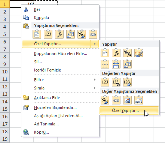
Task: Click Values and Source Formatting 123 brush icon
Action: coord(127,82)
